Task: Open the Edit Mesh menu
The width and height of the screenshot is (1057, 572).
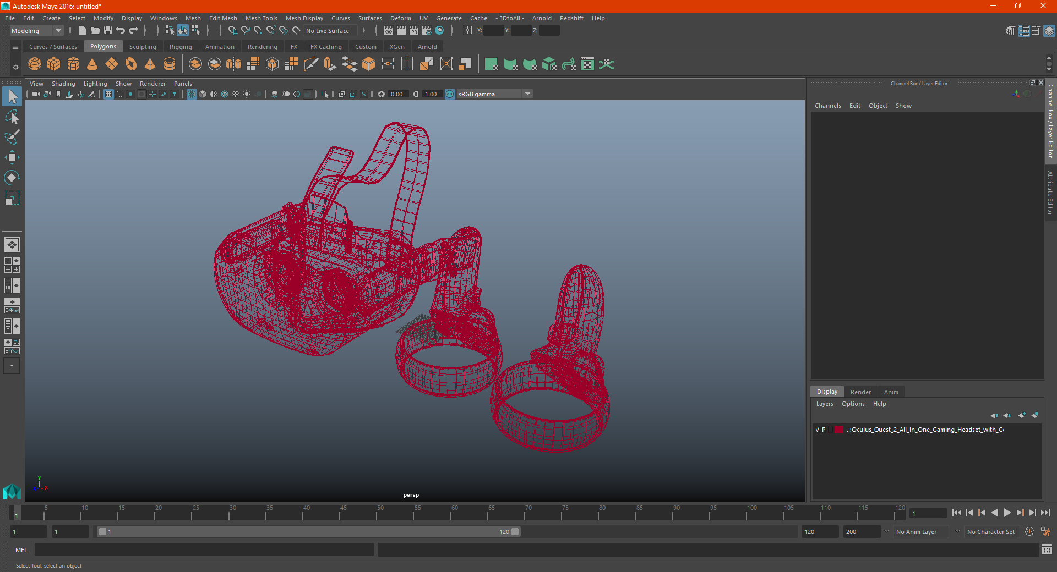Action: [x=223, y=18]
